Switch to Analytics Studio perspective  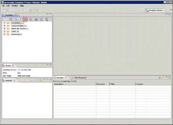click(x=154, y=10)
